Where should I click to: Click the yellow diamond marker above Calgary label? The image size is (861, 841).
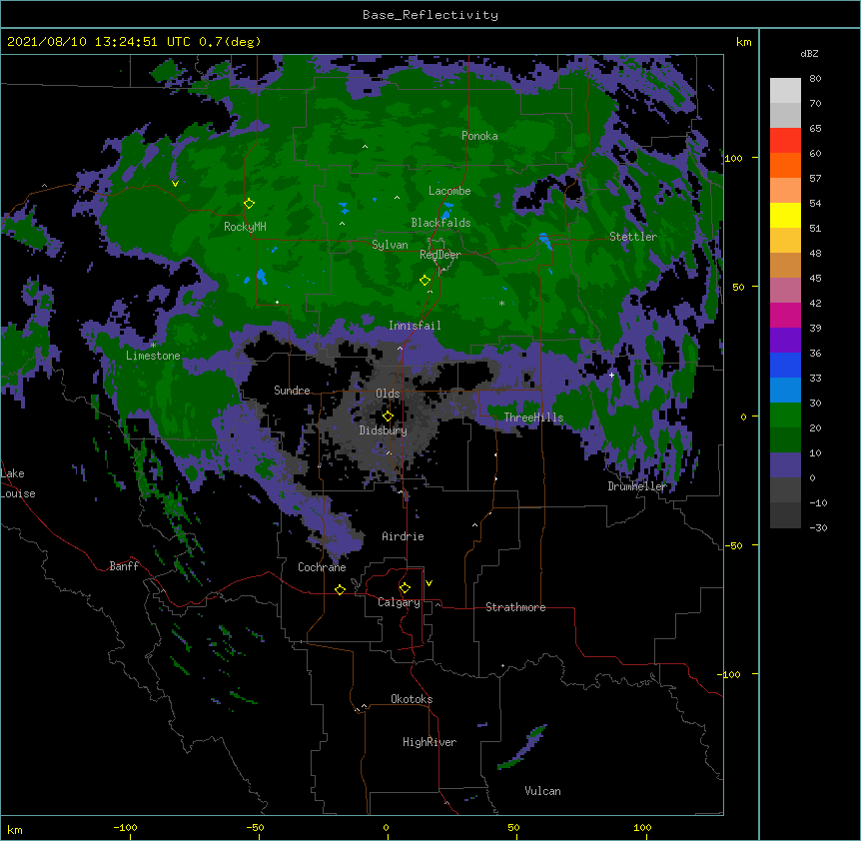[405, 588]
